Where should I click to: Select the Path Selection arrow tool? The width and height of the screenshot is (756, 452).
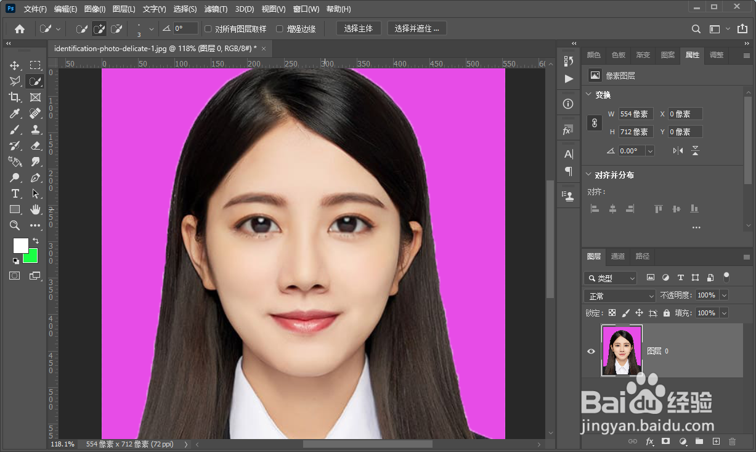pos(35,193)
